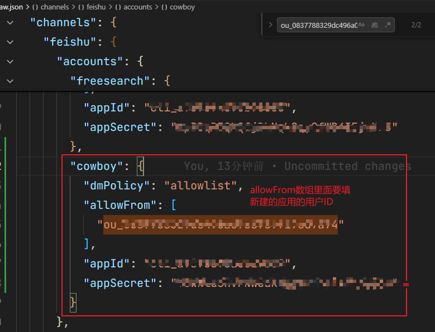The image size is (435, 332).
Task: Collapse the "feishu" fold chevron
Action: click(x=10, y=42)
